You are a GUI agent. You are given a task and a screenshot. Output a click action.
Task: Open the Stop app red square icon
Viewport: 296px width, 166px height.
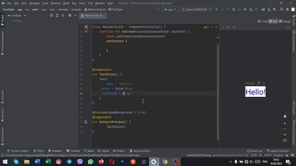pyautogui.click(x=256, y=9)
